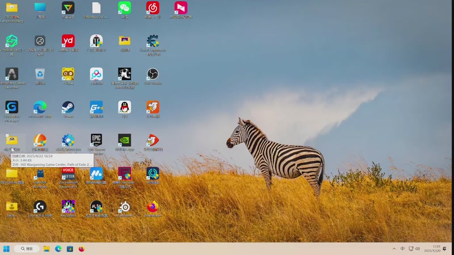Screen dimensions: 454x255
Task: Launch Firefox from the taskbar
Action: pyautogui.click(x=82, y=249)
